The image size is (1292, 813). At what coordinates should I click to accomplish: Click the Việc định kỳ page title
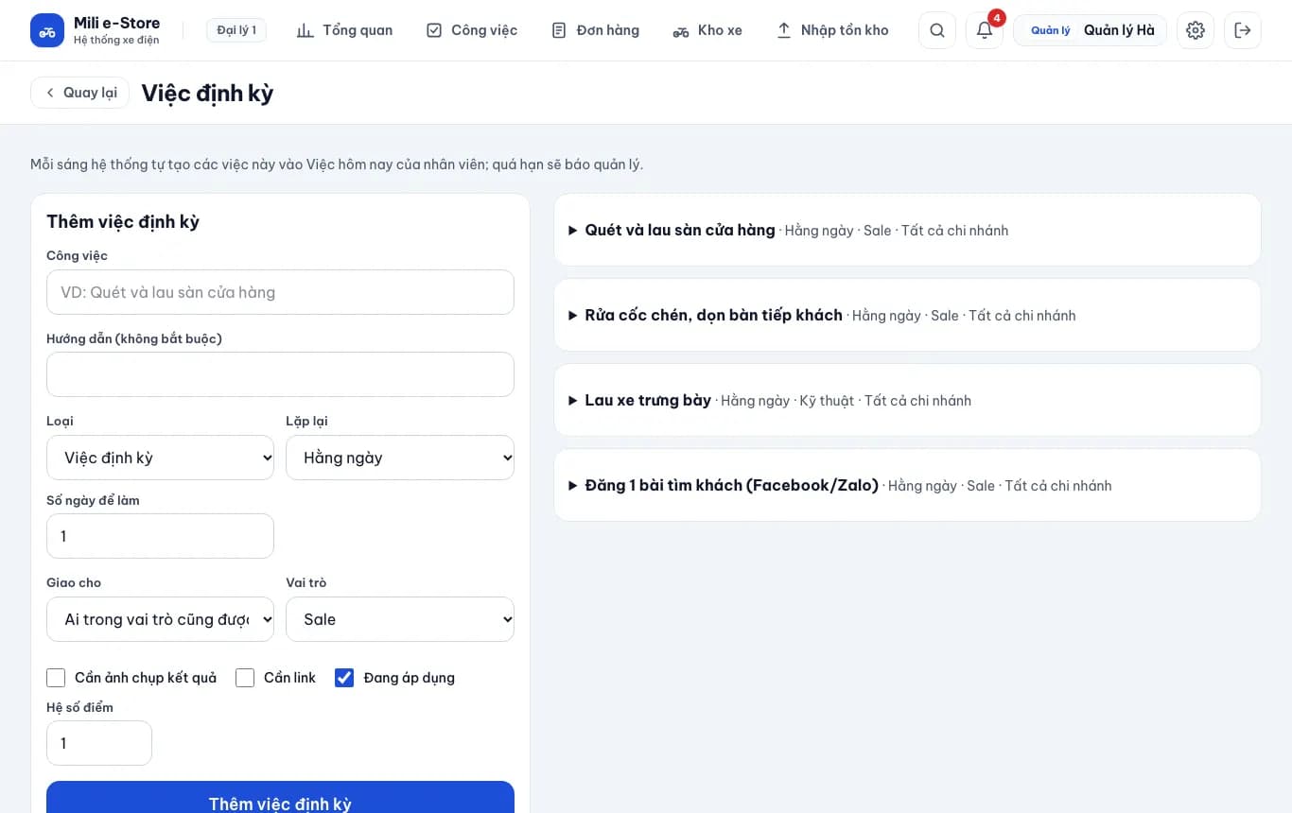point(207,93)
